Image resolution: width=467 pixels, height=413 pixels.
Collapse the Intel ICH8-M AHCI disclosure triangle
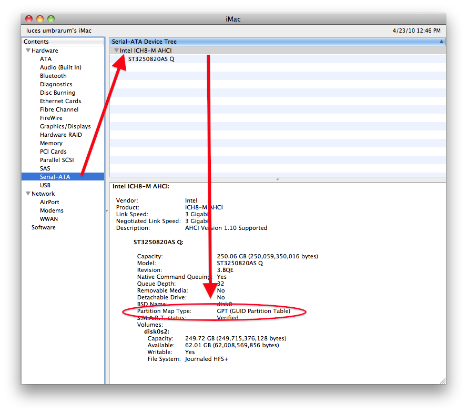tap(116, 51)
